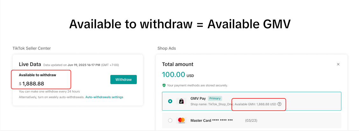Click the green security shield icon

point(164,85)
